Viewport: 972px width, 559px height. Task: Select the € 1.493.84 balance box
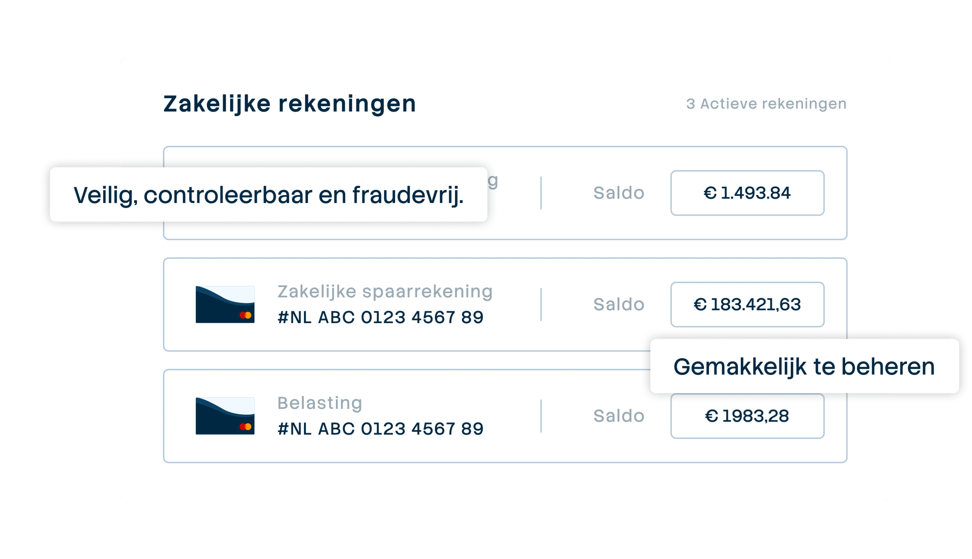click(x=747, y=193)
